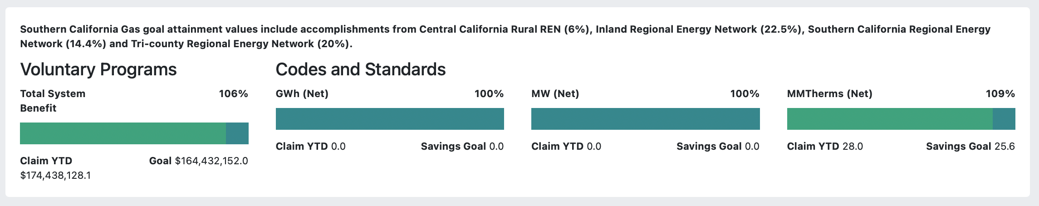1039x206 pixels.
Task: Click the MW (Net) label
Action: pyautogui.click(x=555, y=94)
